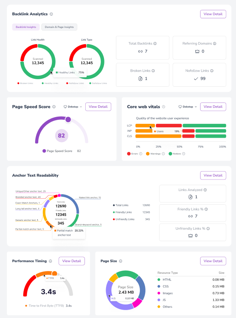The height and width of the screenshot is (318, 236).
Task: Click the icon in Unfriendly Links % card
Action: coord(190,236)
